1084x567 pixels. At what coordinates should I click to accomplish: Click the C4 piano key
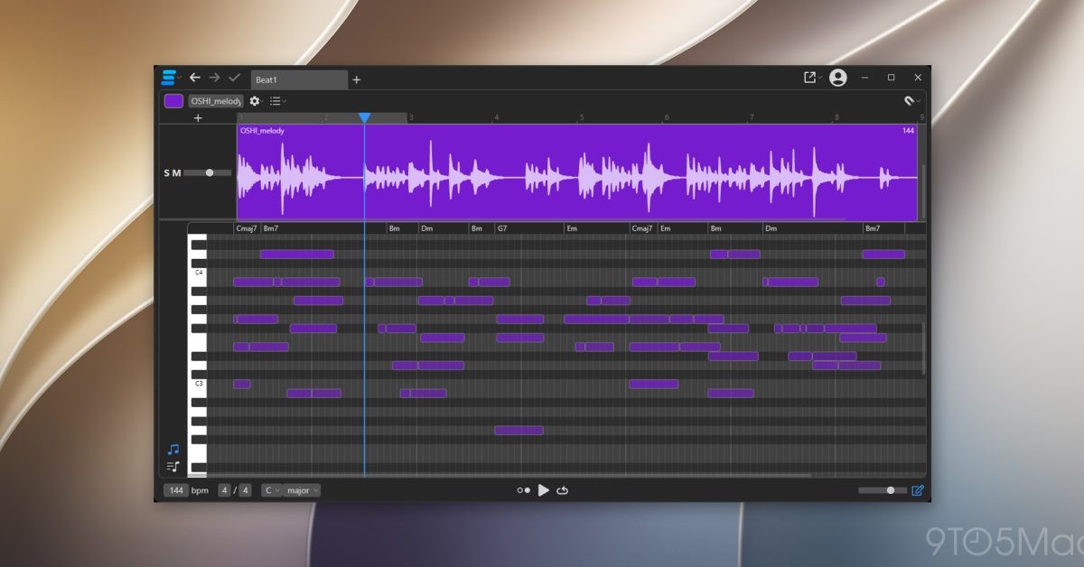(x=198, y=273)
